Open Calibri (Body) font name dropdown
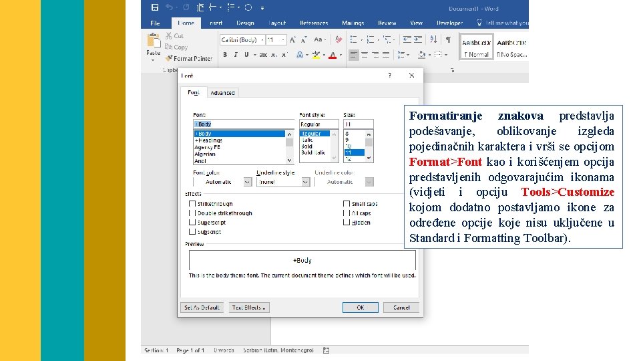This screenshot has height=361, width=641. [x=262, y=39]
